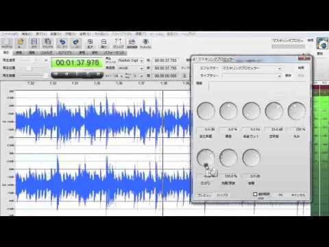Zoom out with the minus magnifier icon
The image size is (329, 247).
(103, 43)
